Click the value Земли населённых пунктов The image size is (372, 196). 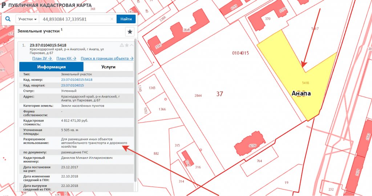pyautogui.click(x=82, y=106)
